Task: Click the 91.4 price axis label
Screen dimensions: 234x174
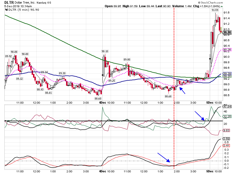Action: [226, 18]
